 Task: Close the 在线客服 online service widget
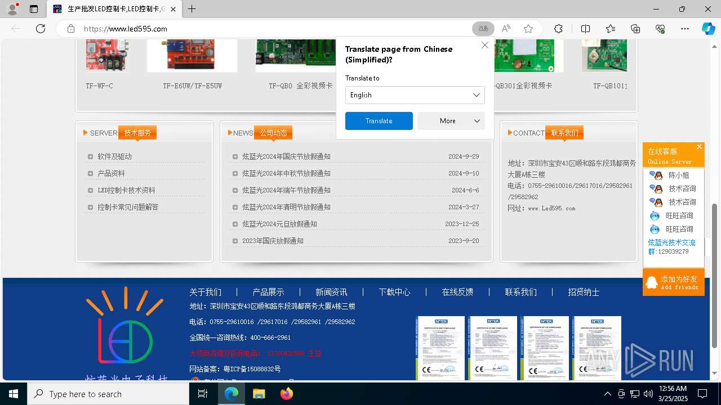click(700, 147)
